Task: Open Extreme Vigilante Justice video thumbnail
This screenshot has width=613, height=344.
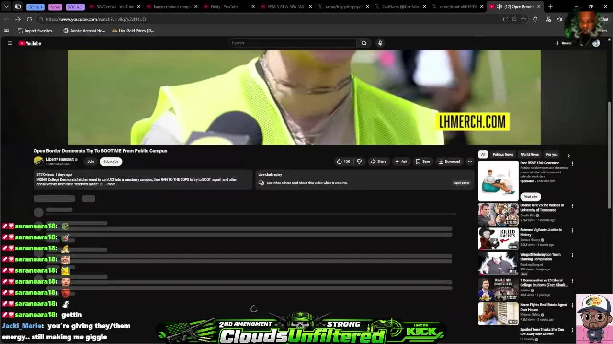Action: click(x=498, y=238)
